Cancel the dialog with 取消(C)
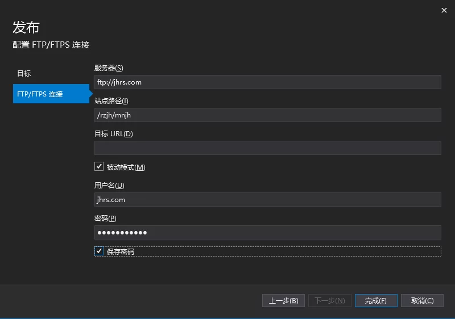 (x=422, y=301)
